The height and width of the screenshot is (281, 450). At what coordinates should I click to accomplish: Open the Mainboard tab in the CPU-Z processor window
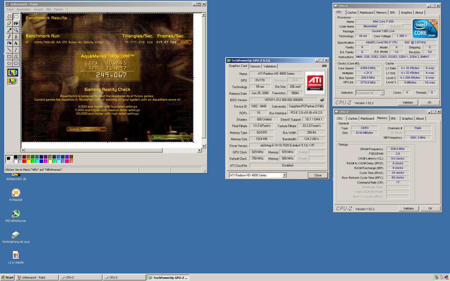point(366,13)
